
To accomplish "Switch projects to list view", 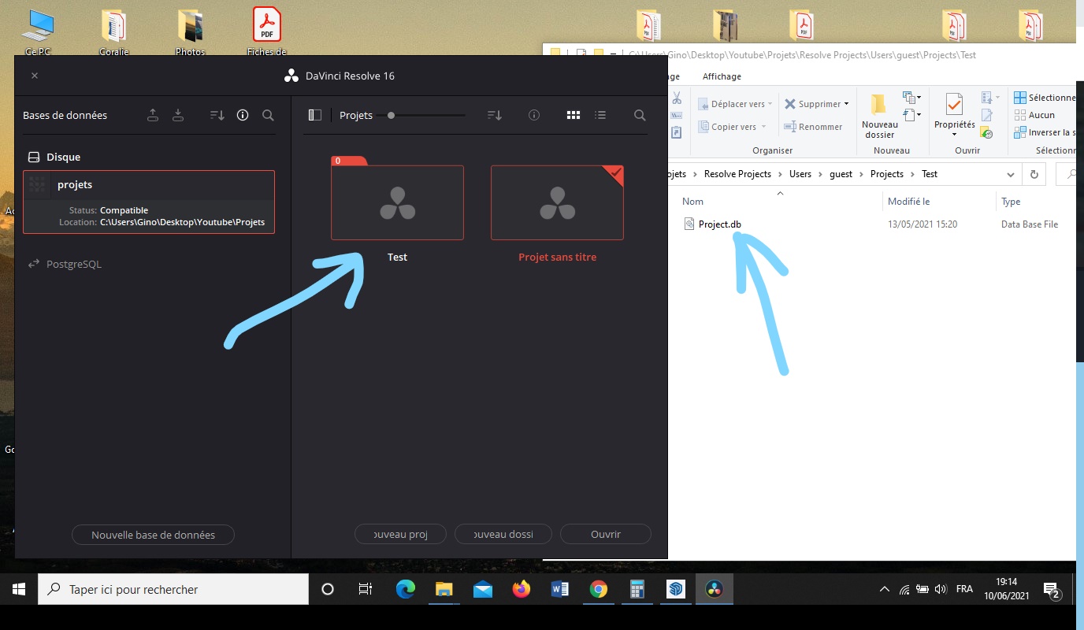I will coord(600,115).
